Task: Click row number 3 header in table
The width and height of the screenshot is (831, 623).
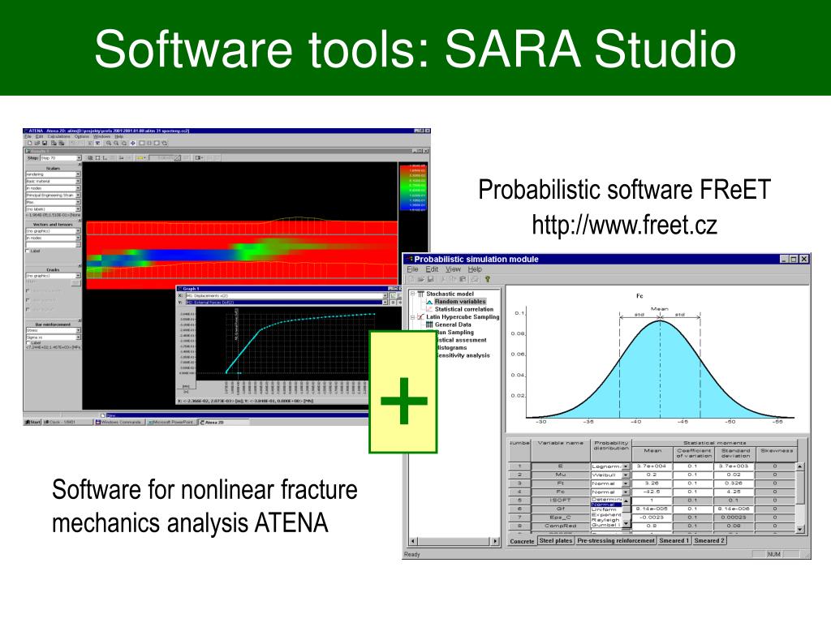Action: [x=519, y=483]
